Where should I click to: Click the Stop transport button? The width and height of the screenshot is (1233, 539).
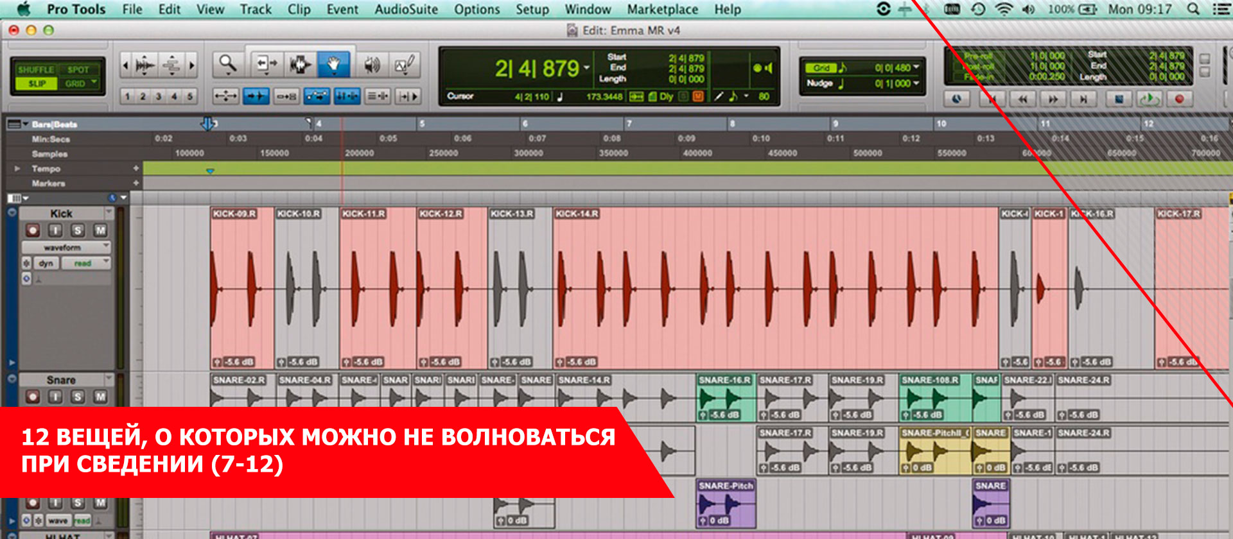tap(1119, 99)
